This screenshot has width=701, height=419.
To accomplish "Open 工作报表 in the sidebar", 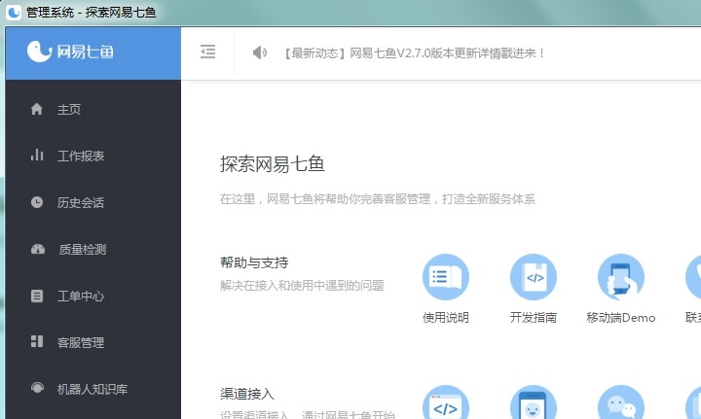I will pyautogui.click(x=81, y=156).
